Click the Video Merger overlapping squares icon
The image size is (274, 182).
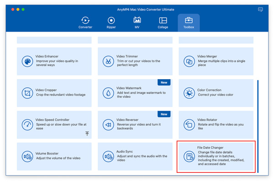[x=189, y=61]
